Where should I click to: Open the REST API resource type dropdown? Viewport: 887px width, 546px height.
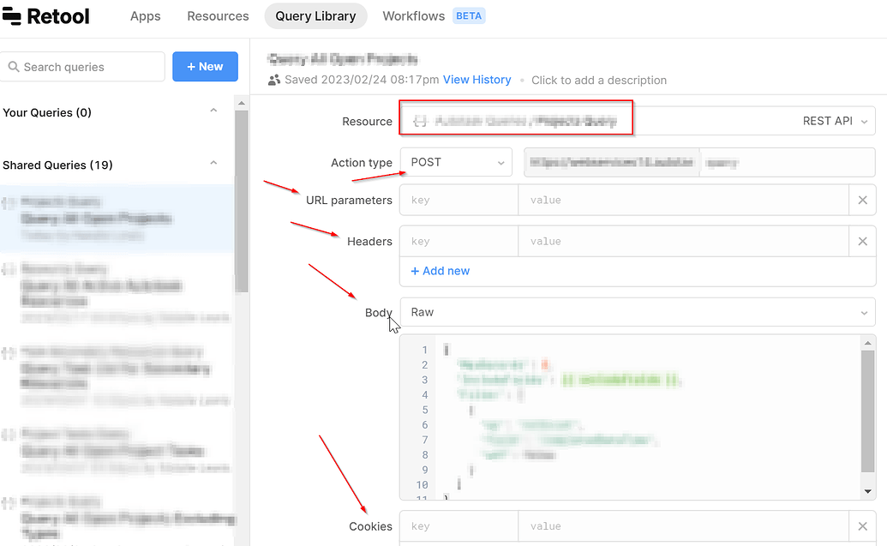click(x=835, y=121)
